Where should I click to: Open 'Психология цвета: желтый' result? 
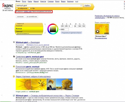pos(27,67)
